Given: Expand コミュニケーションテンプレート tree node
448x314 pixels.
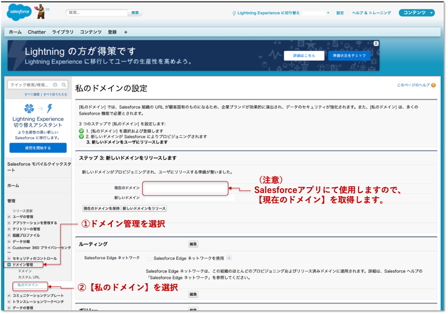Looking at the screenshot, I should (x=9, y=295).
